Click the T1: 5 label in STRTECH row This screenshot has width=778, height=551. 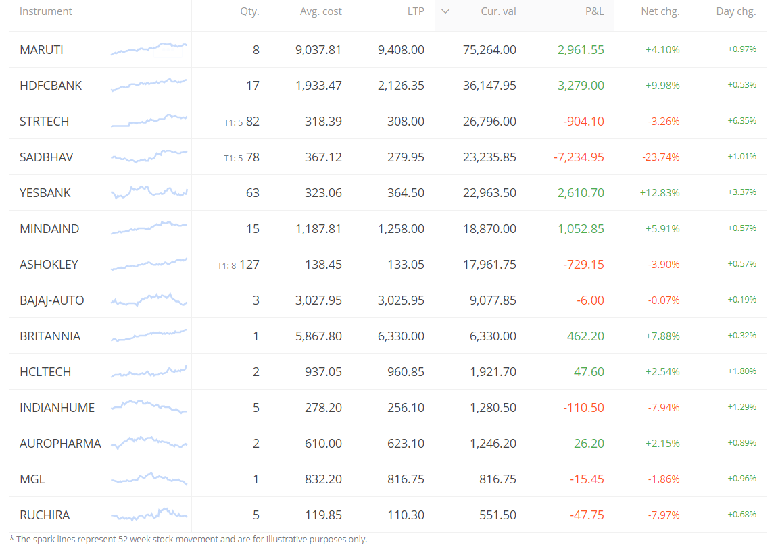233,122
